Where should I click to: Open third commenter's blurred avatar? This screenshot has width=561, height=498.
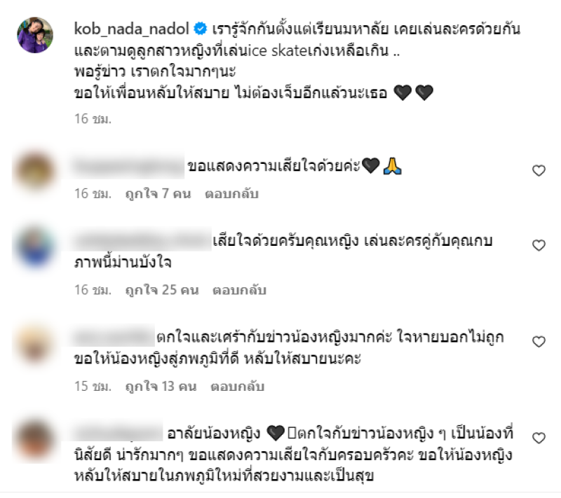[x=35, y=343]
